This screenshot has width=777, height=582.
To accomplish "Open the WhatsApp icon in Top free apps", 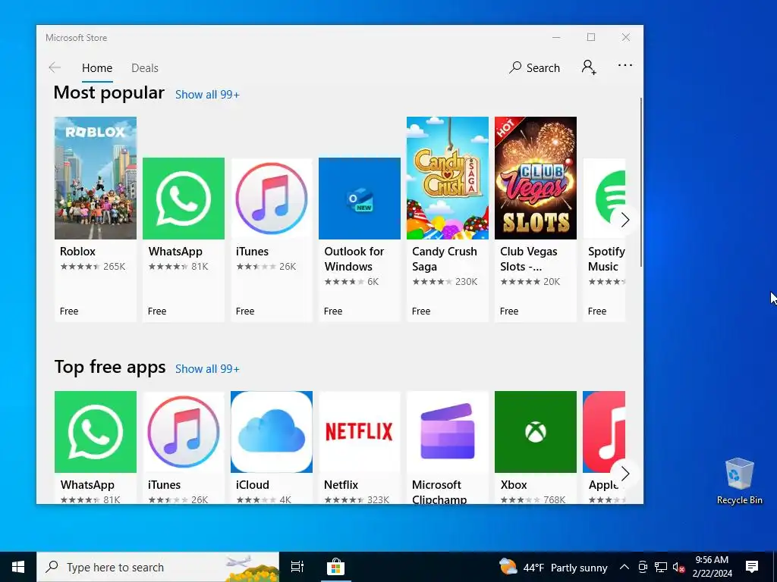I will (95, 432).
